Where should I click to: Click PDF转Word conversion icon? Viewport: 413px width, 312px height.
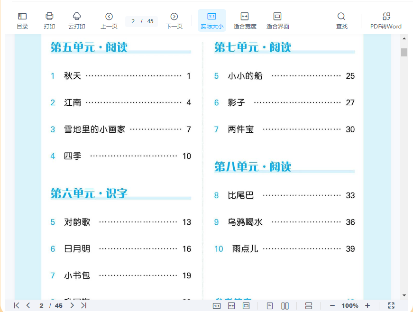386,20
